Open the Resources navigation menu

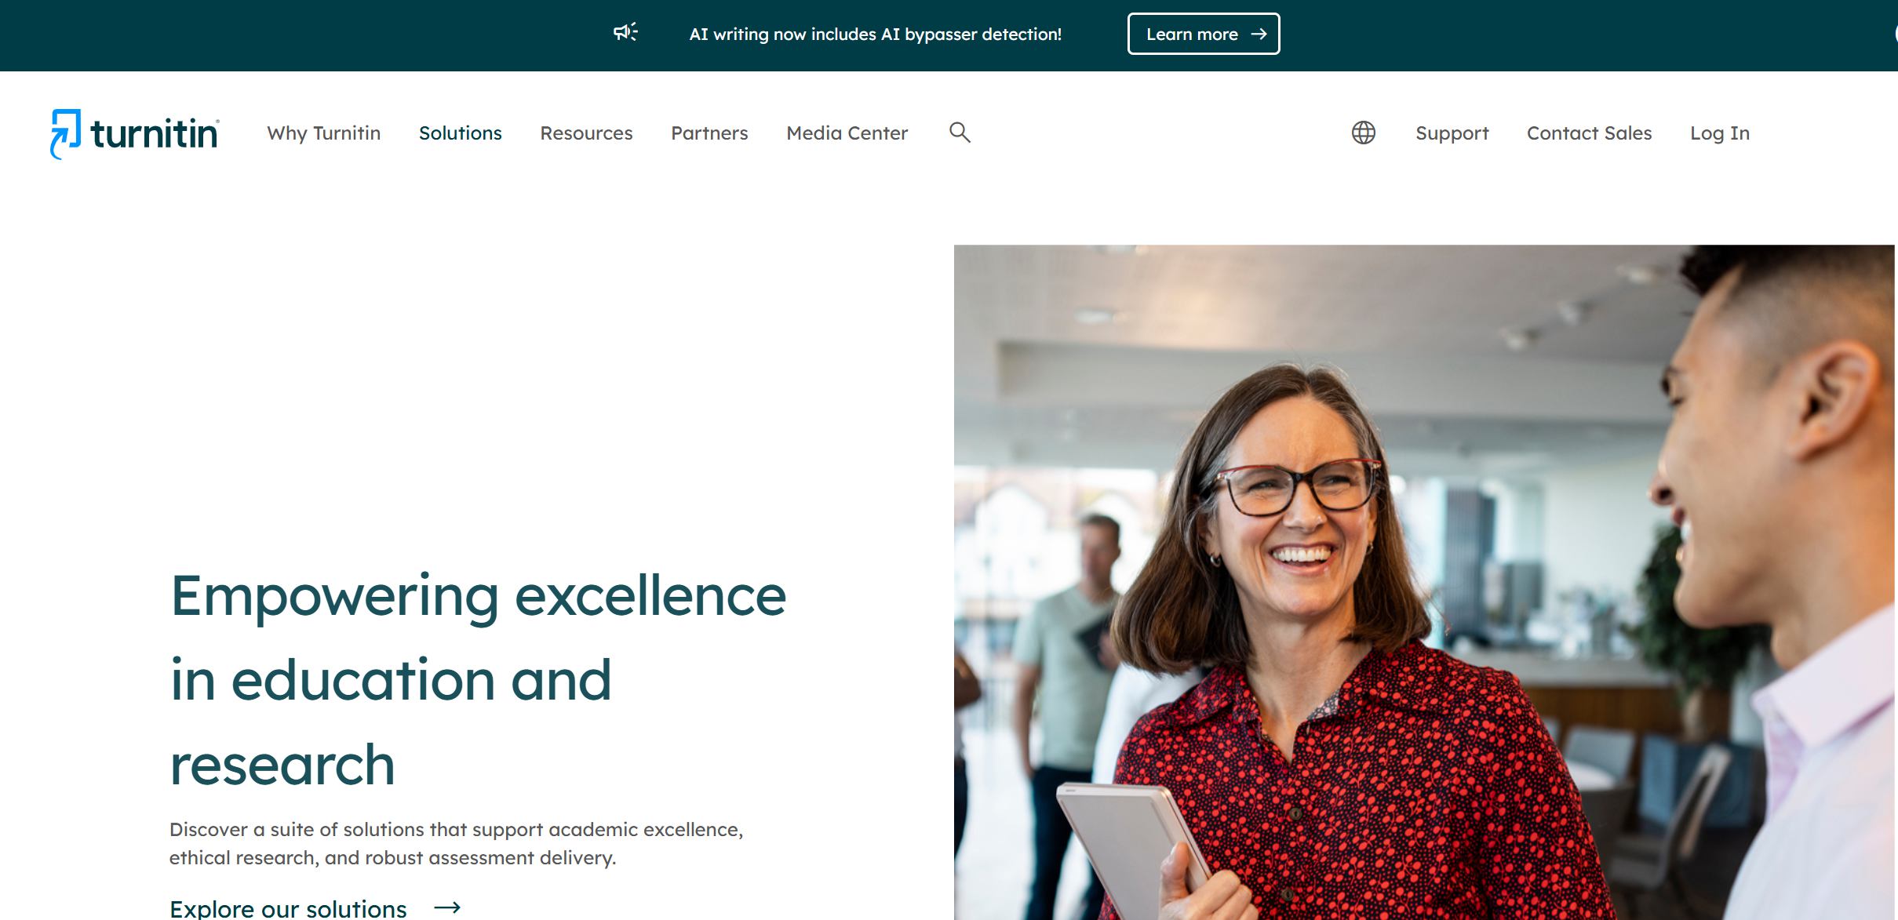(x=586, y=133)
